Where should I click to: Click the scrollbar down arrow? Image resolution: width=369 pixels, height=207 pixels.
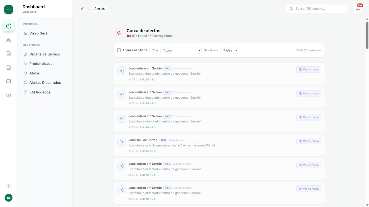367,205
